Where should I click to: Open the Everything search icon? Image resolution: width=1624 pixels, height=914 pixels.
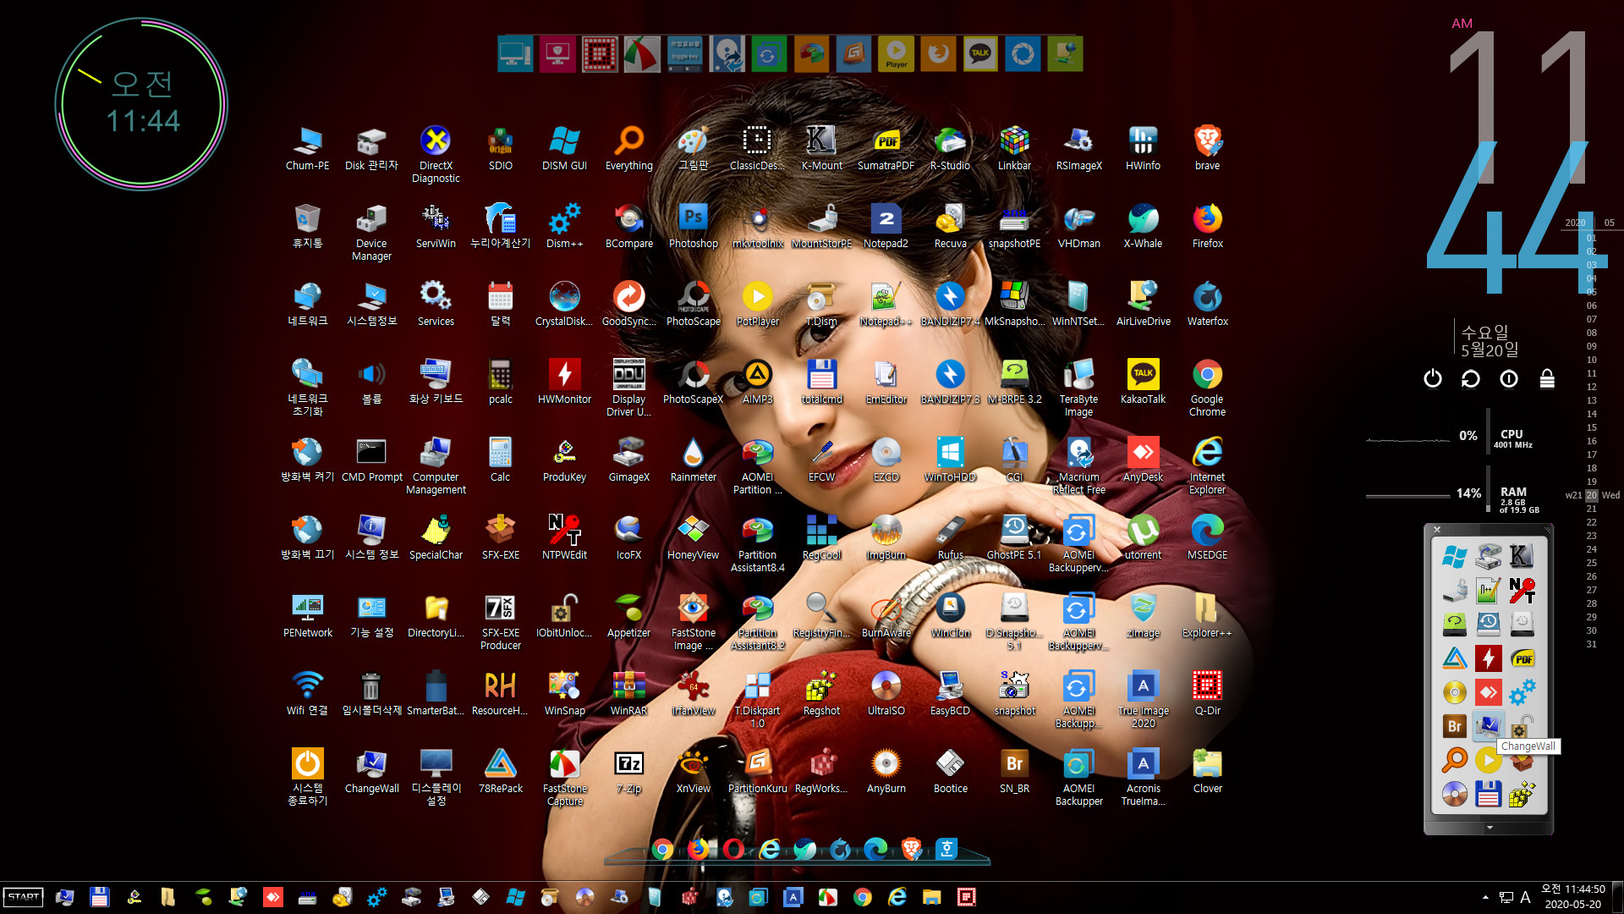coord(628,148)
